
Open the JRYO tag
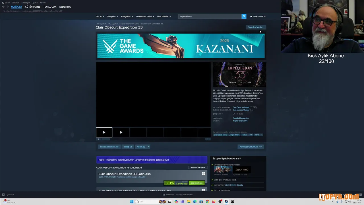click(x=257, y=135)
